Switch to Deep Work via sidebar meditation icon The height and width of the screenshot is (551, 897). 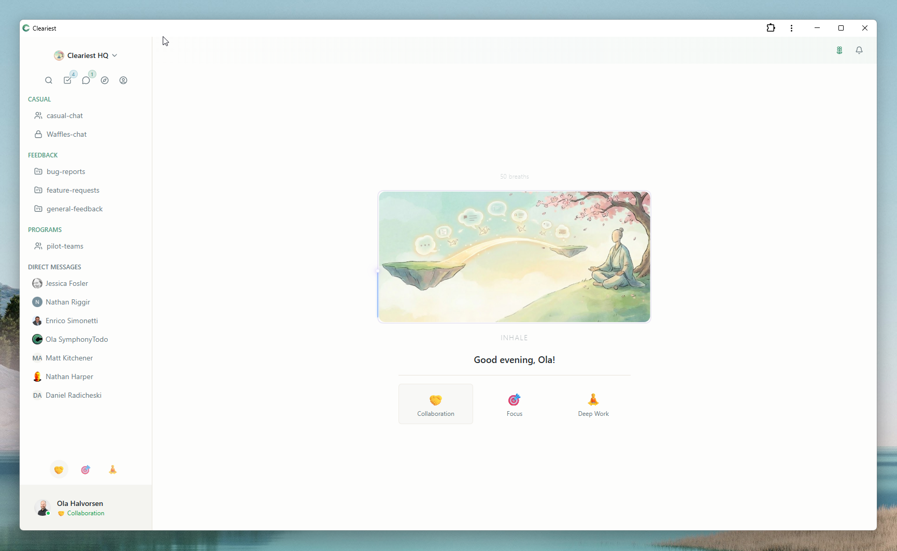[x=112, y=470]
